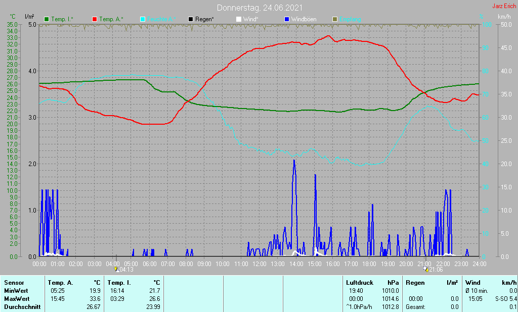Image resolution: width=518 pixels, height=312 pixels.
Task: Click the red Temp. A. legend swatch
Action: click(x=95, y=20)
